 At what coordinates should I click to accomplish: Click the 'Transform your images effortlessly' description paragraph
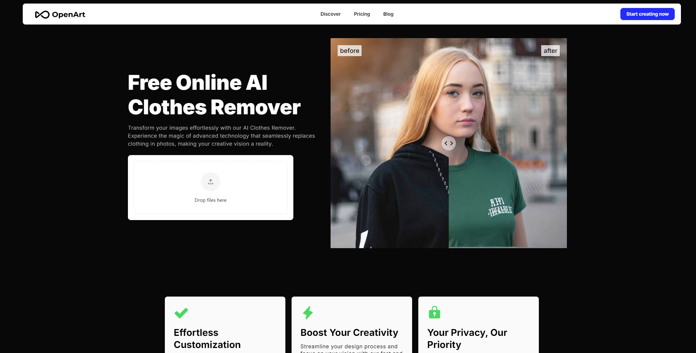(x=221, y=136)
